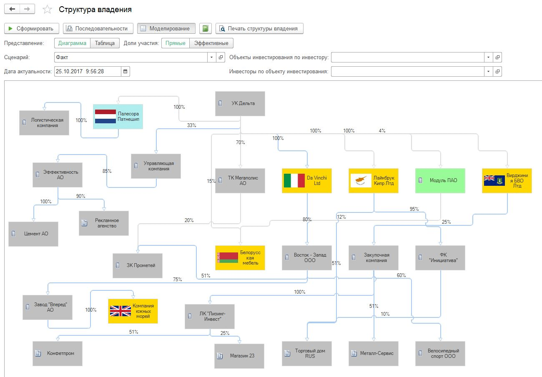Select the green Модуль ПАО node
Screen dimensions: 542x377
coord(440,180)
